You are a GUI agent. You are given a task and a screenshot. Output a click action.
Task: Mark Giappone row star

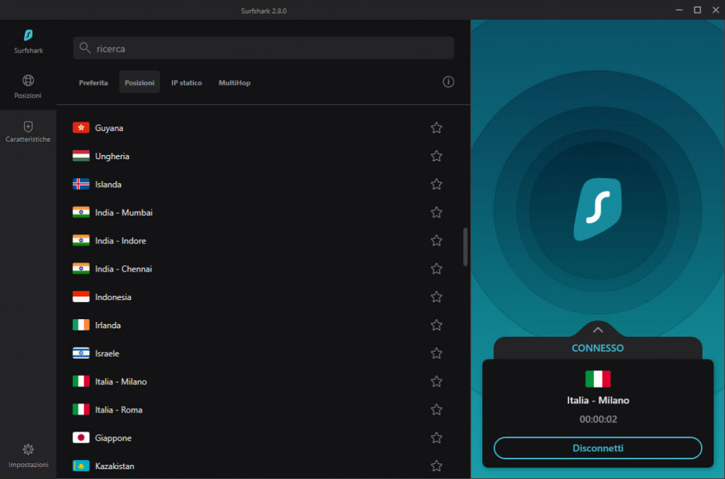[x=436, y=438]
